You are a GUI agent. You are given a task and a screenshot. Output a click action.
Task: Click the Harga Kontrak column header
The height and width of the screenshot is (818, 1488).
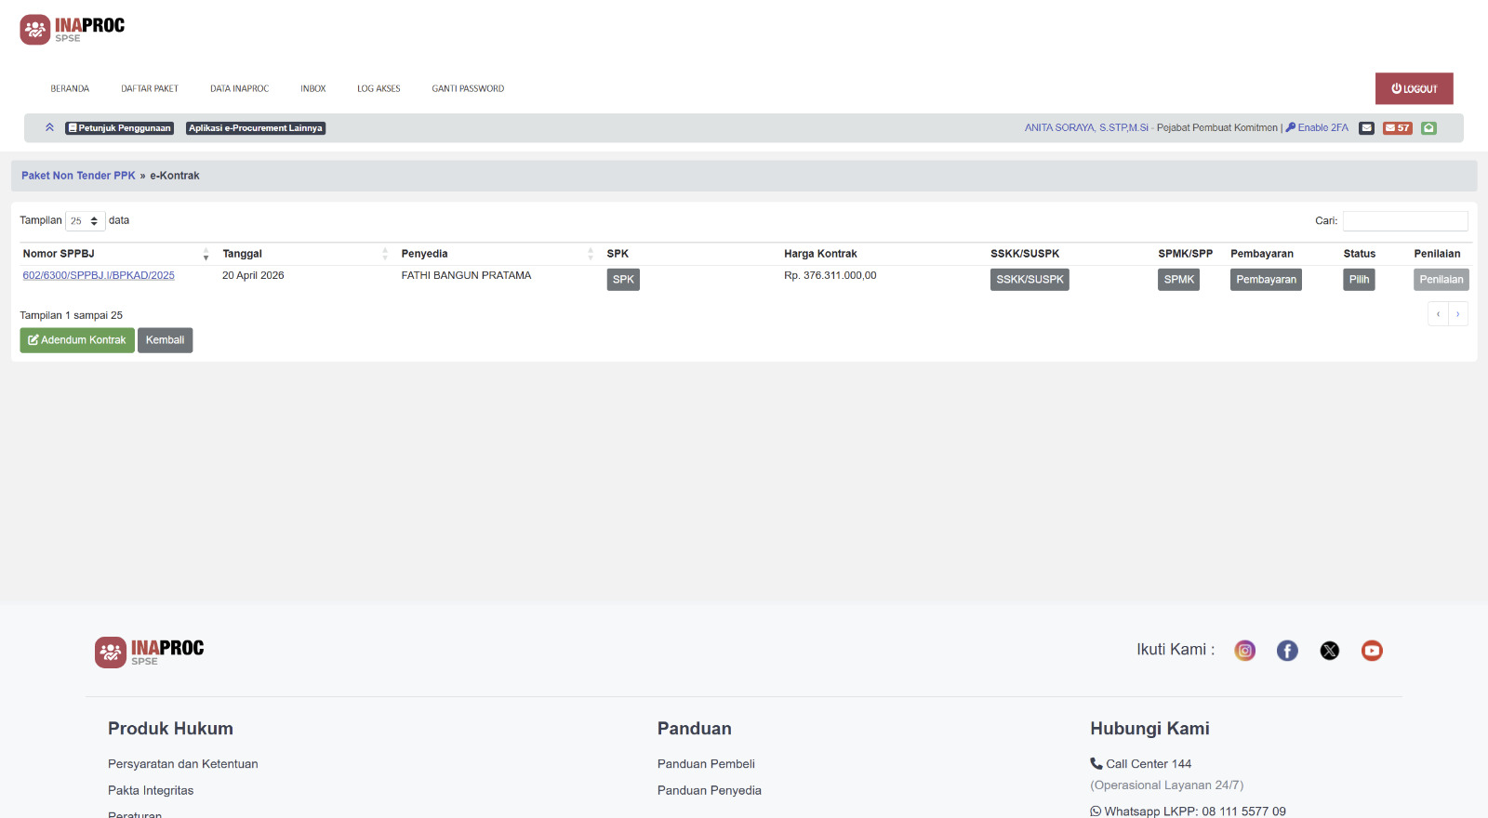click(x=820, y=254)
